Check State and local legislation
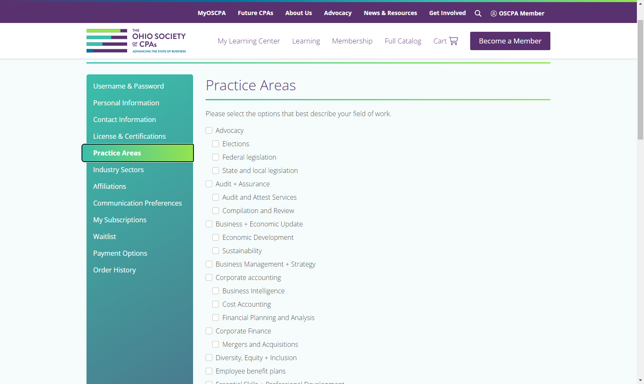The width and height of the screenshot is (644, 384). (216, 170)
